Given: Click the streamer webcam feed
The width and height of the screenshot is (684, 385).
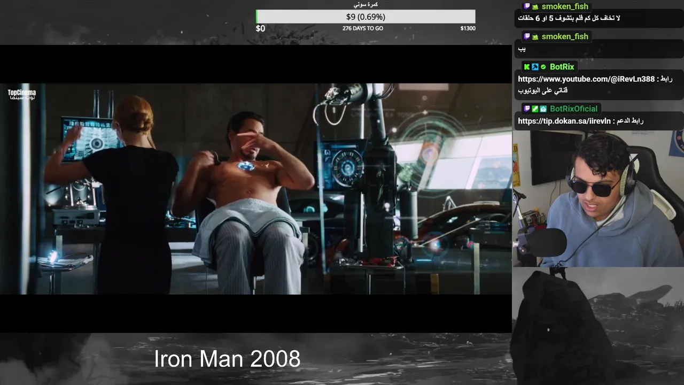Looking at the screenshot, I should tap(598, 198).
